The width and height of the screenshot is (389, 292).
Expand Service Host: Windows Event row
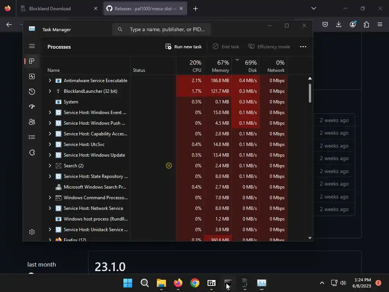(50, 113)
